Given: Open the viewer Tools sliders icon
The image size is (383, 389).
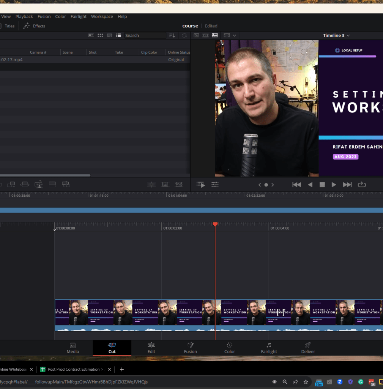Looking at the screenshot, I should click(215, 184).
